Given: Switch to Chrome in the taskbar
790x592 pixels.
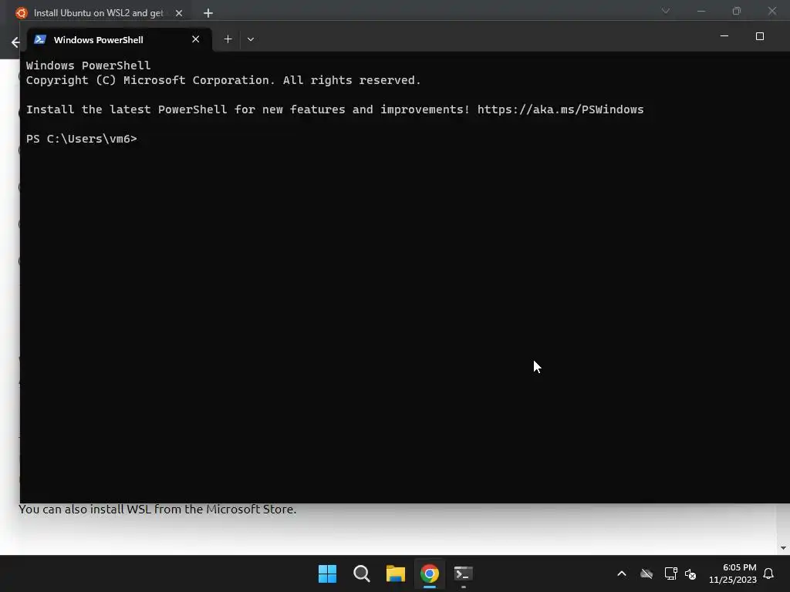Looking at the screenshot, I should [x=429, y=573].
